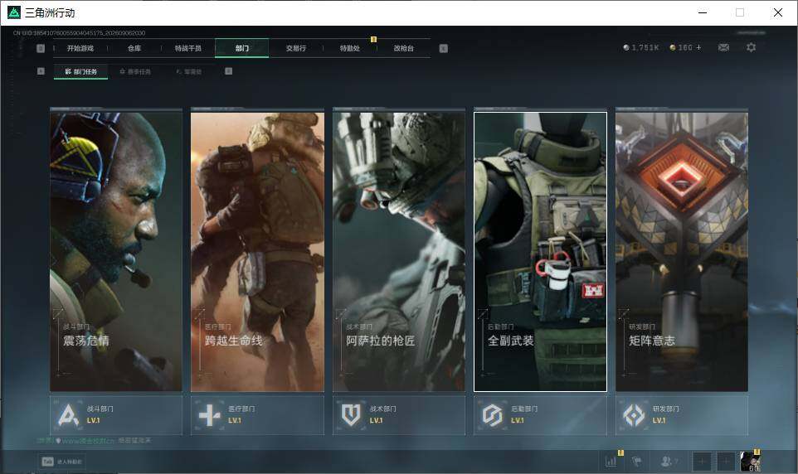Click right key-hint icon after sub-tabs
Viewport: 798px width, 474px height.
(228, 71)
